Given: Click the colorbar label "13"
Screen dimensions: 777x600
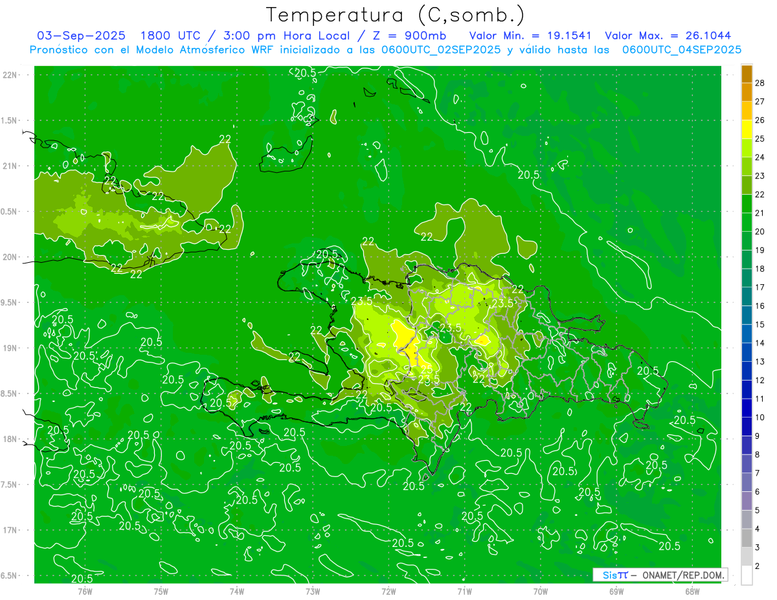Looking at the screenshot, I should [x=760, y=362].
